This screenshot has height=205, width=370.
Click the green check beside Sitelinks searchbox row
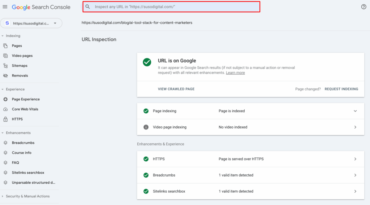(x=146, y=191)
